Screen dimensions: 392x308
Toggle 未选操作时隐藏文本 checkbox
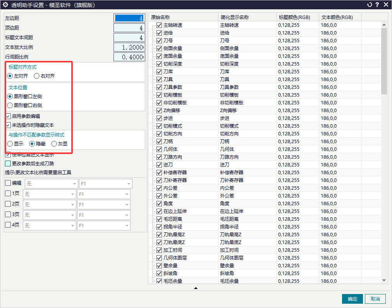(8, 125)
